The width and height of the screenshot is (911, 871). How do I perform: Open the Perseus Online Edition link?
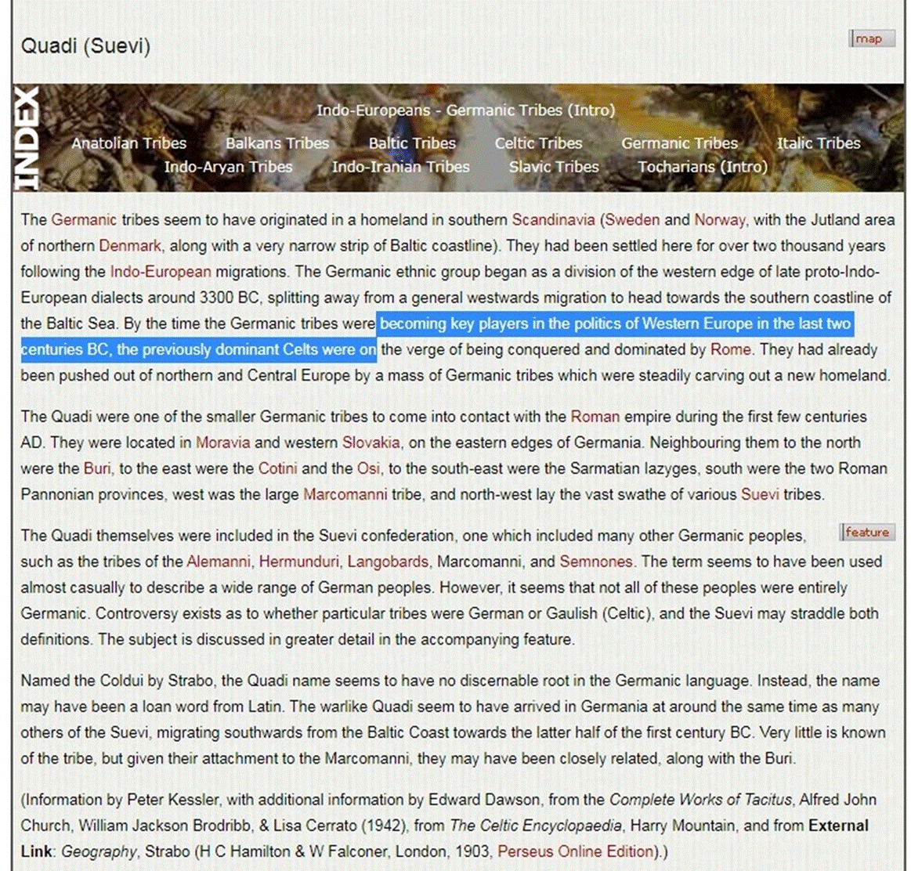576,852
